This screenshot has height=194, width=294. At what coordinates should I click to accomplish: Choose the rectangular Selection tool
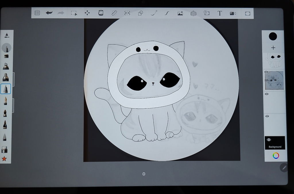[74, 13]
